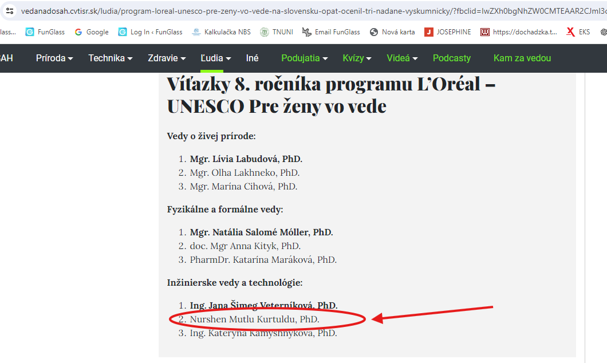Expand the Technika menu

coord(111,58)
